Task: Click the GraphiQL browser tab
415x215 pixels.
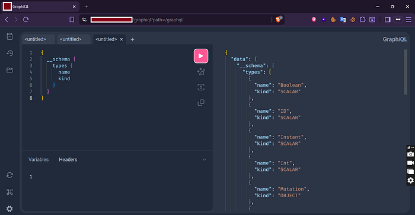Action: 41,7
